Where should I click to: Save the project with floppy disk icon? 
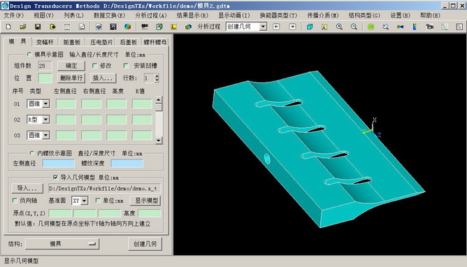(x=38, y=27)
